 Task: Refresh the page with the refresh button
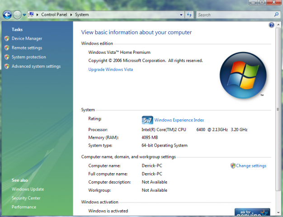tap(189, 15)
